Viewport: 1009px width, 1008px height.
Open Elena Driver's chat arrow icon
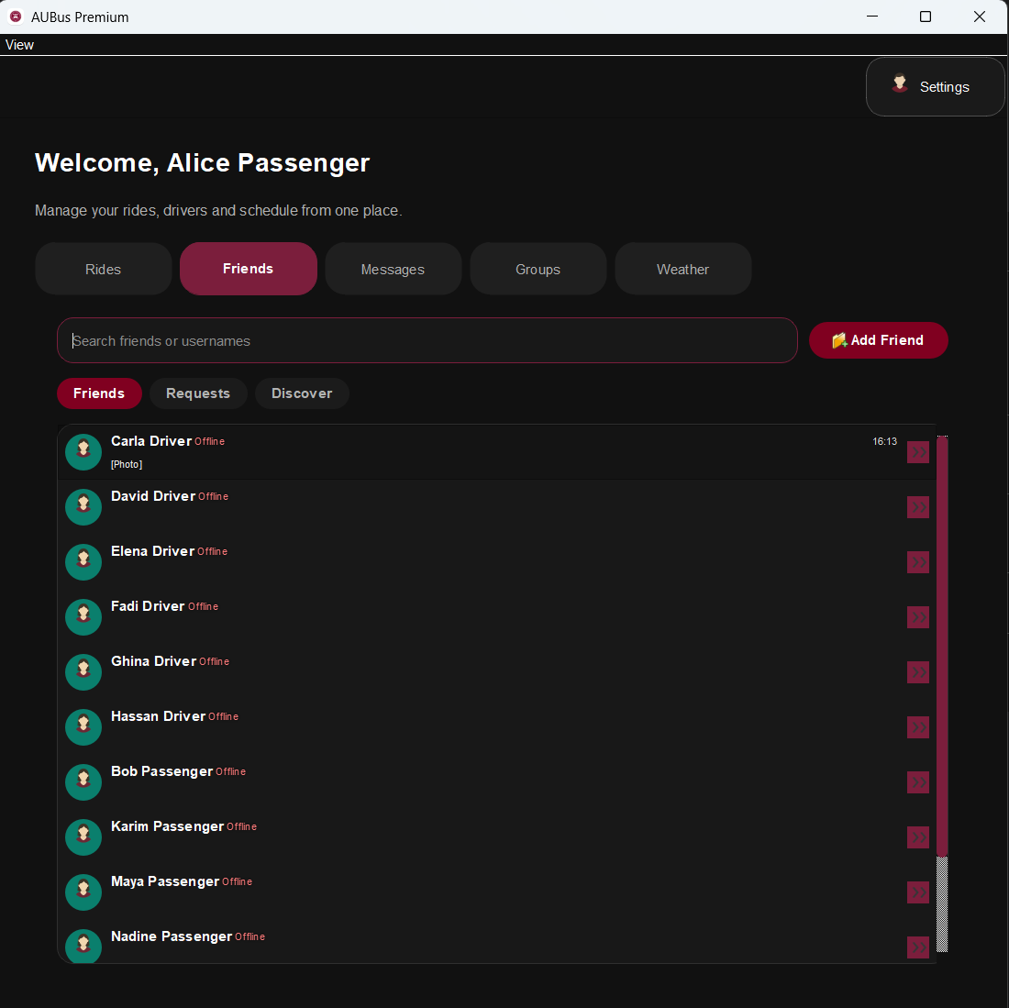pyautogui.click(x=917, y=562)
